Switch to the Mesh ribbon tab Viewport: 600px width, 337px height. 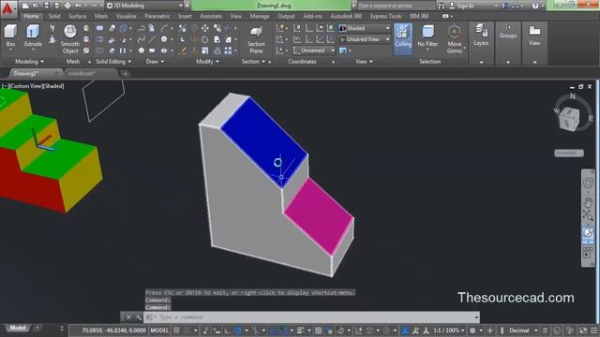click(x=101, y=16)
